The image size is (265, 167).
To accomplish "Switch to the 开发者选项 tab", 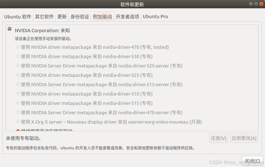I will [127, 17].
